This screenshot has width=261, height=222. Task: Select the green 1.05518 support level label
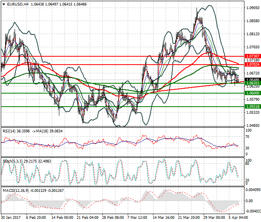tap(253, 107)
